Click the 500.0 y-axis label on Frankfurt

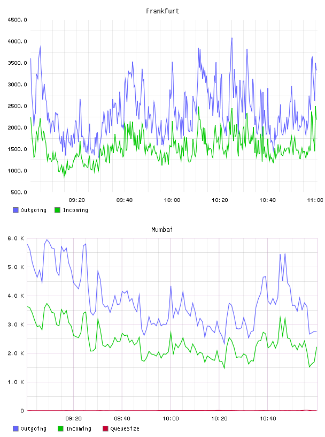click(19, 192)
